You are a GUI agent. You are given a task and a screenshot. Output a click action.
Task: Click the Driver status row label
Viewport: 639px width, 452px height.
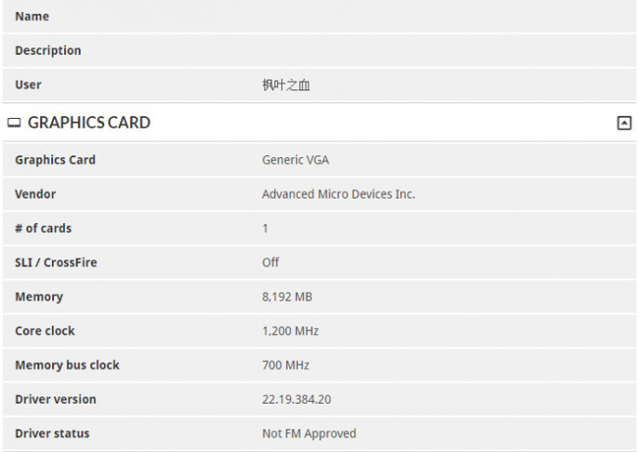52,433
